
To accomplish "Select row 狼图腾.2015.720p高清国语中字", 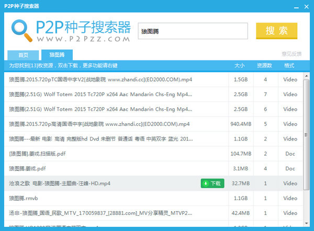I will click(153, 124).
